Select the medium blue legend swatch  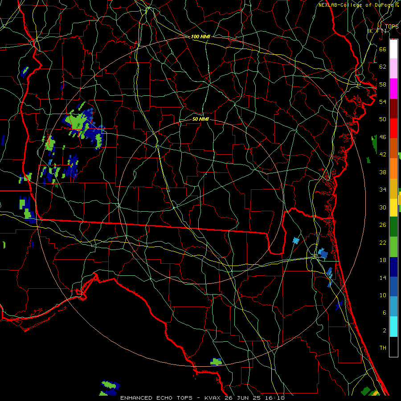click(x=393, y=286)
